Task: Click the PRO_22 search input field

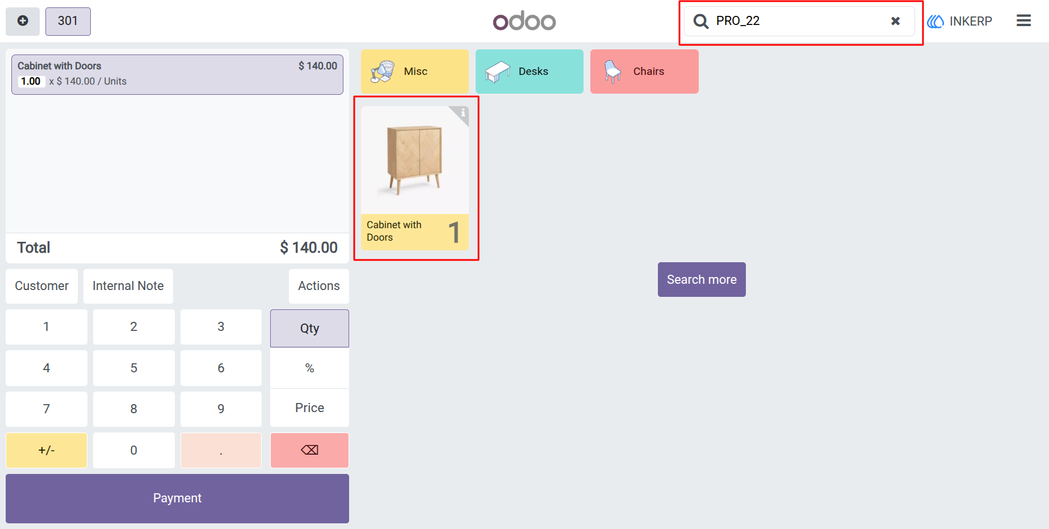Action: (799, 21)
